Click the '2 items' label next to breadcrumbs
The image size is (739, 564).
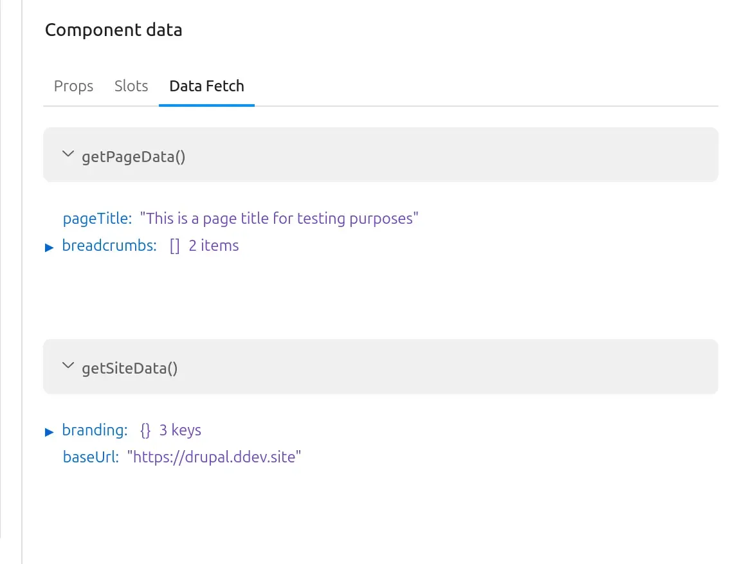pos(213,246)
